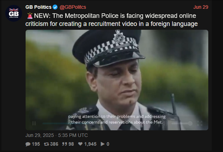Seek on the video progress bar
Viewport: 223px width, 152px height.
87,123
